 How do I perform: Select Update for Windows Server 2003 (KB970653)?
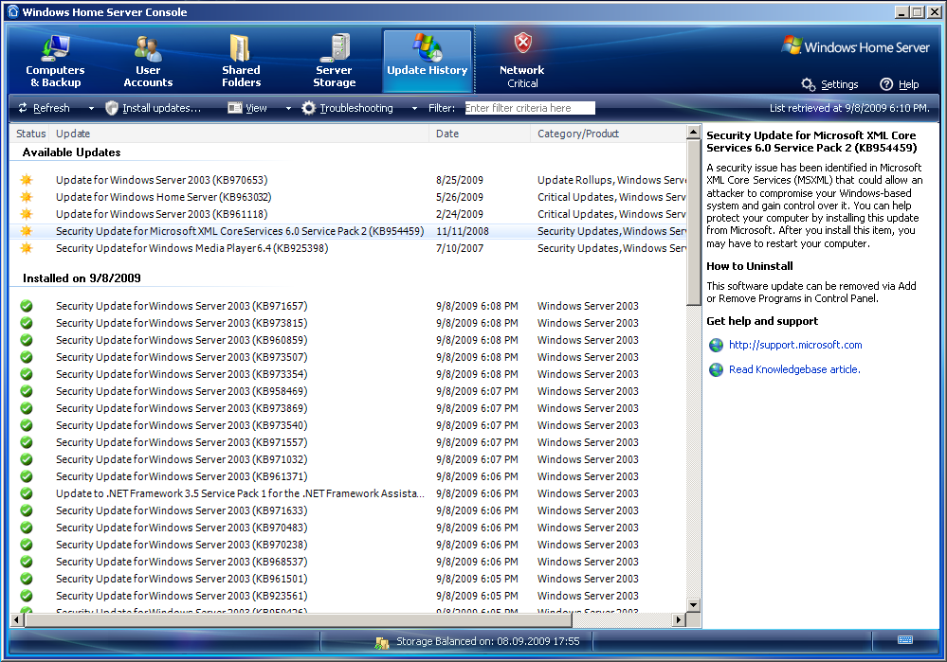(x=349, y=180)
